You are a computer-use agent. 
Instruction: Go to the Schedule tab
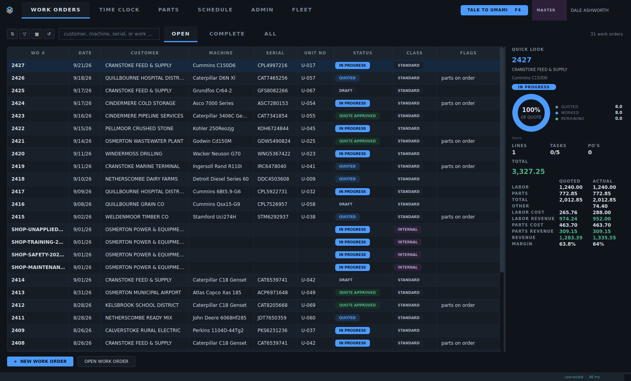pyautogui.click(x=215, y=10)
